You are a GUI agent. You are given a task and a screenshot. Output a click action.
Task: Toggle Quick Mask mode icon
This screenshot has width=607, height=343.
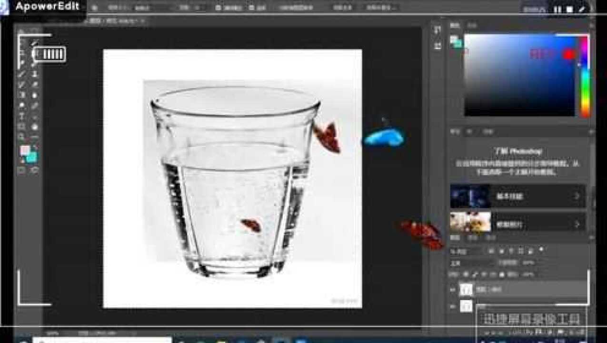tap(21, 170)
